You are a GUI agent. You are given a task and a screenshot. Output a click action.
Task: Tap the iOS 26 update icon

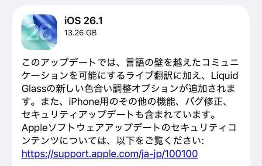click(39, 32)
